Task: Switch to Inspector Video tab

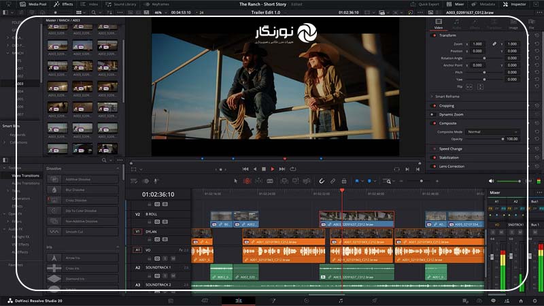Action: pyautogui.click(x=439, y=24)
